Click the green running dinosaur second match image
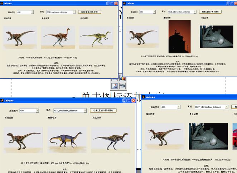 96,38
